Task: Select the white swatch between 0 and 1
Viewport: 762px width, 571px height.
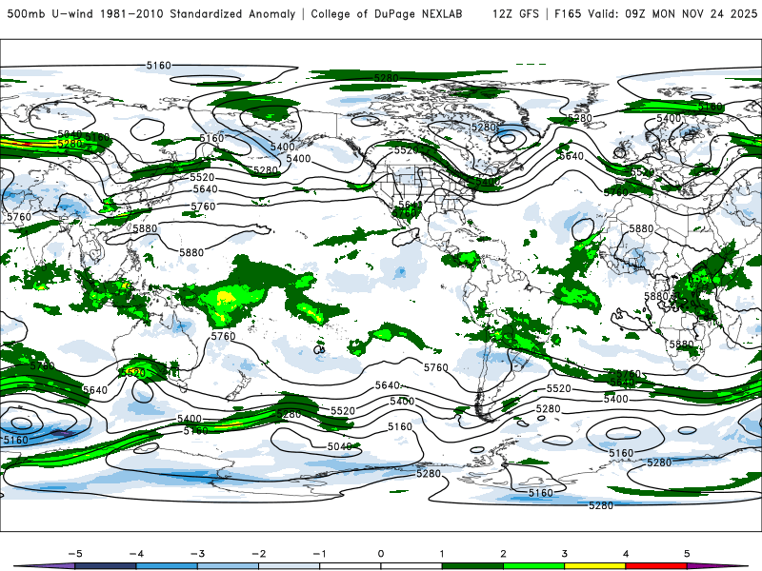Action: [411, 566]
